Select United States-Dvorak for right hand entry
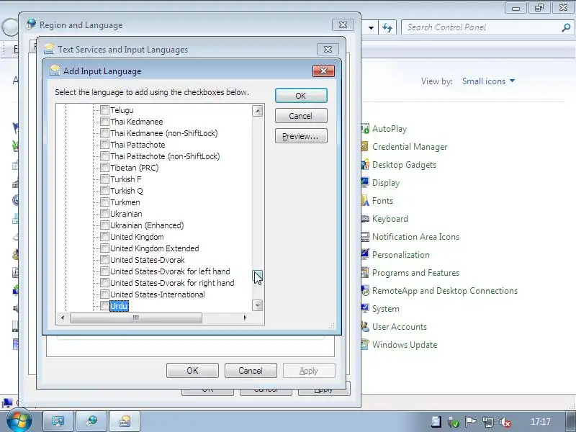This screenshot has width=576, height=432. 172,283
